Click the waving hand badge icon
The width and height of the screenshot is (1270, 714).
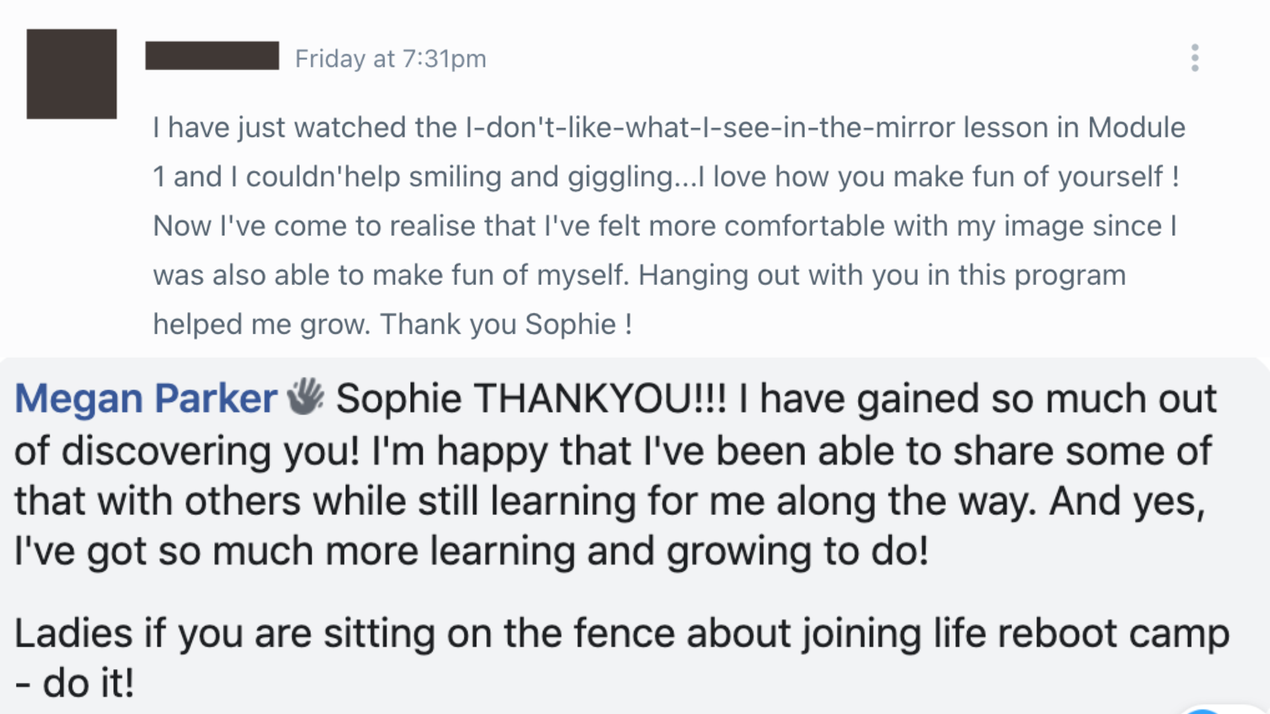point(305,397)
